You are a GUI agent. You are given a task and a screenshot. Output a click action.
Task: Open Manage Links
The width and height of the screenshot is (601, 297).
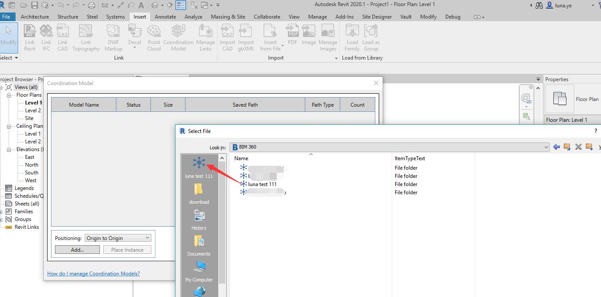[x=205, y=38]
